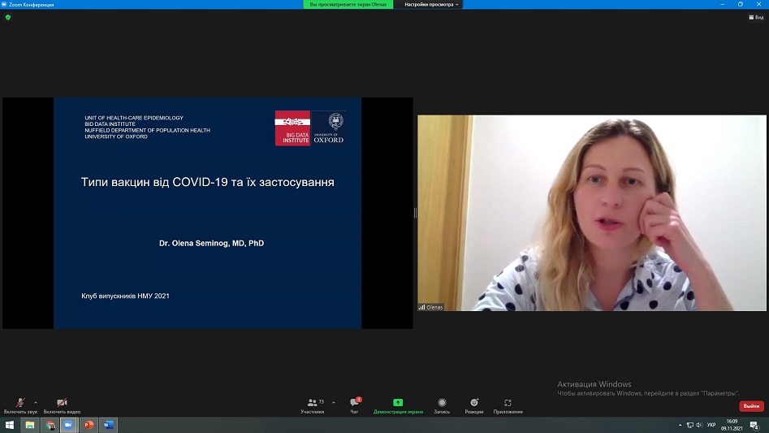
Task: Switch keyboard language indicator УКР
Action: (x=711, y=425)
